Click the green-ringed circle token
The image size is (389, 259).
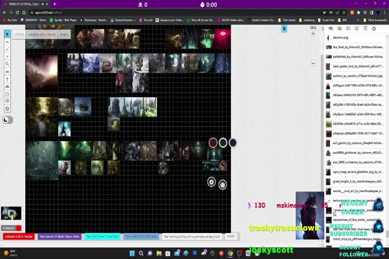pyautogui.click(x=223, y=142)
